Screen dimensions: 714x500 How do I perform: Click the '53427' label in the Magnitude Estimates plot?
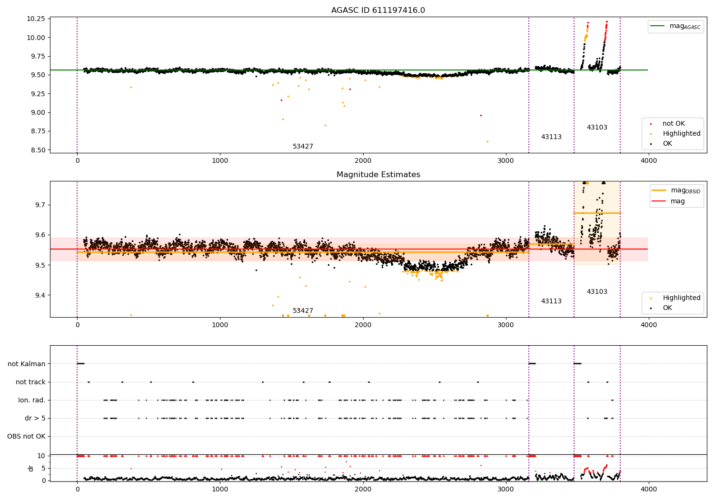[x=303, y=311]
